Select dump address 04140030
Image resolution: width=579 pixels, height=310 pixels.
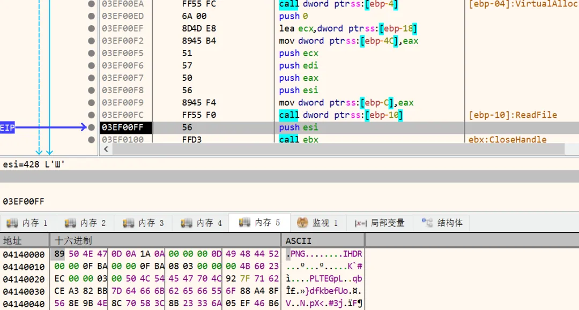[24, 291]
